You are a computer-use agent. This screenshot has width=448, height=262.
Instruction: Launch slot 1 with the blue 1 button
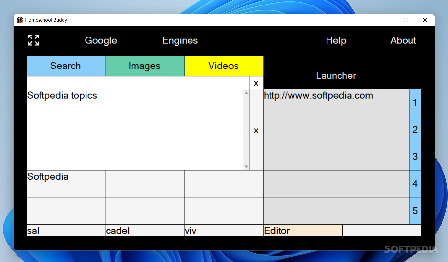tap(415, 103)
